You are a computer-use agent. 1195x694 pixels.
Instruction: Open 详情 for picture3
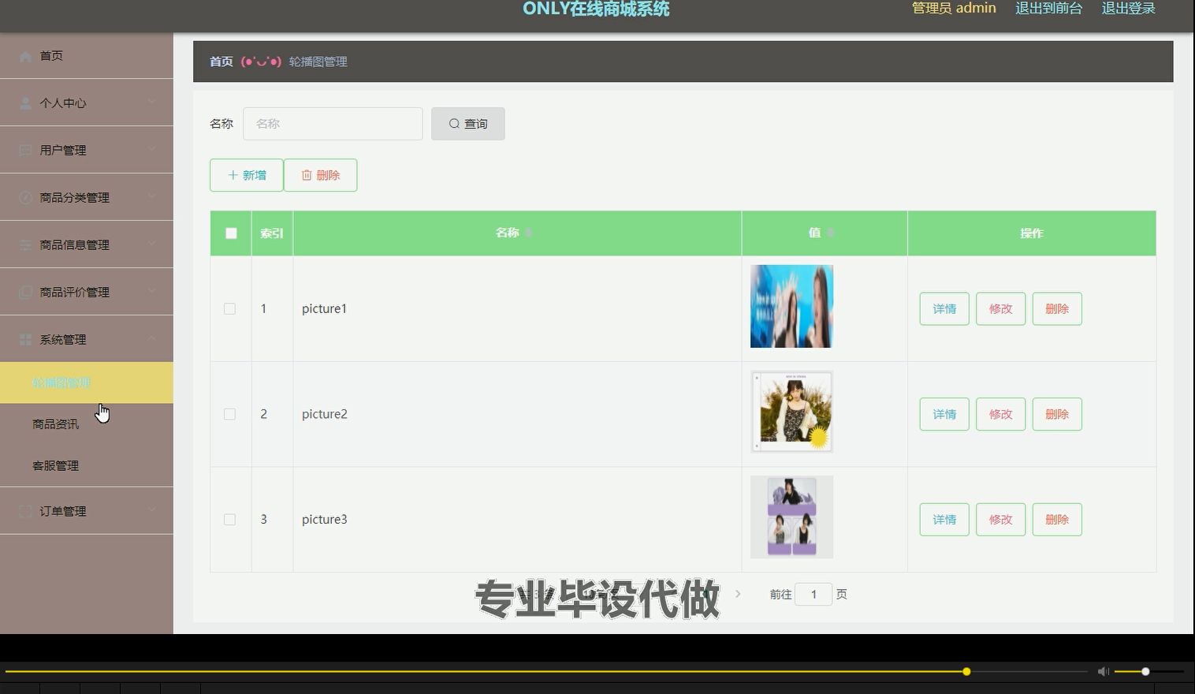tap(944, 520)
